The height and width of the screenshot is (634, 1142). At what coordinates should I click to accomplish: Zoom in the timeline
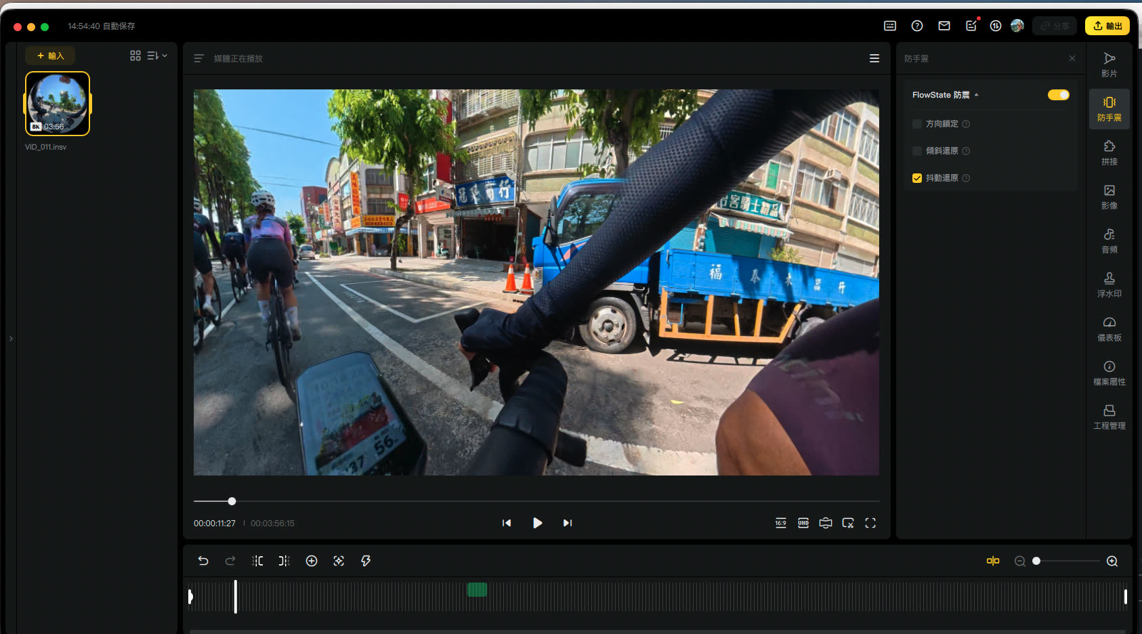[x=1112, y=561]
